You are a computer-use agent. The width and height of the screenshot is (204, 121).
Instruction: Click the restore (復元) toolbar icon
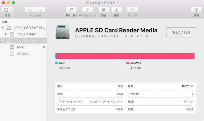tap(117, 10)
